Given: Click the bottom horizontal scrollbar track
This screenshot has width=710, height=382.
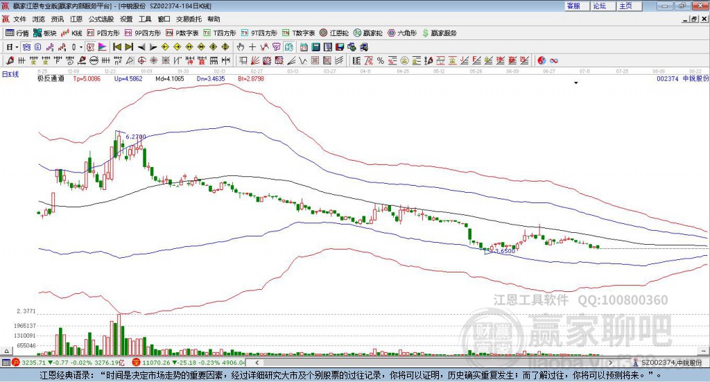Looking at the screenshot, I should point(433,363).
